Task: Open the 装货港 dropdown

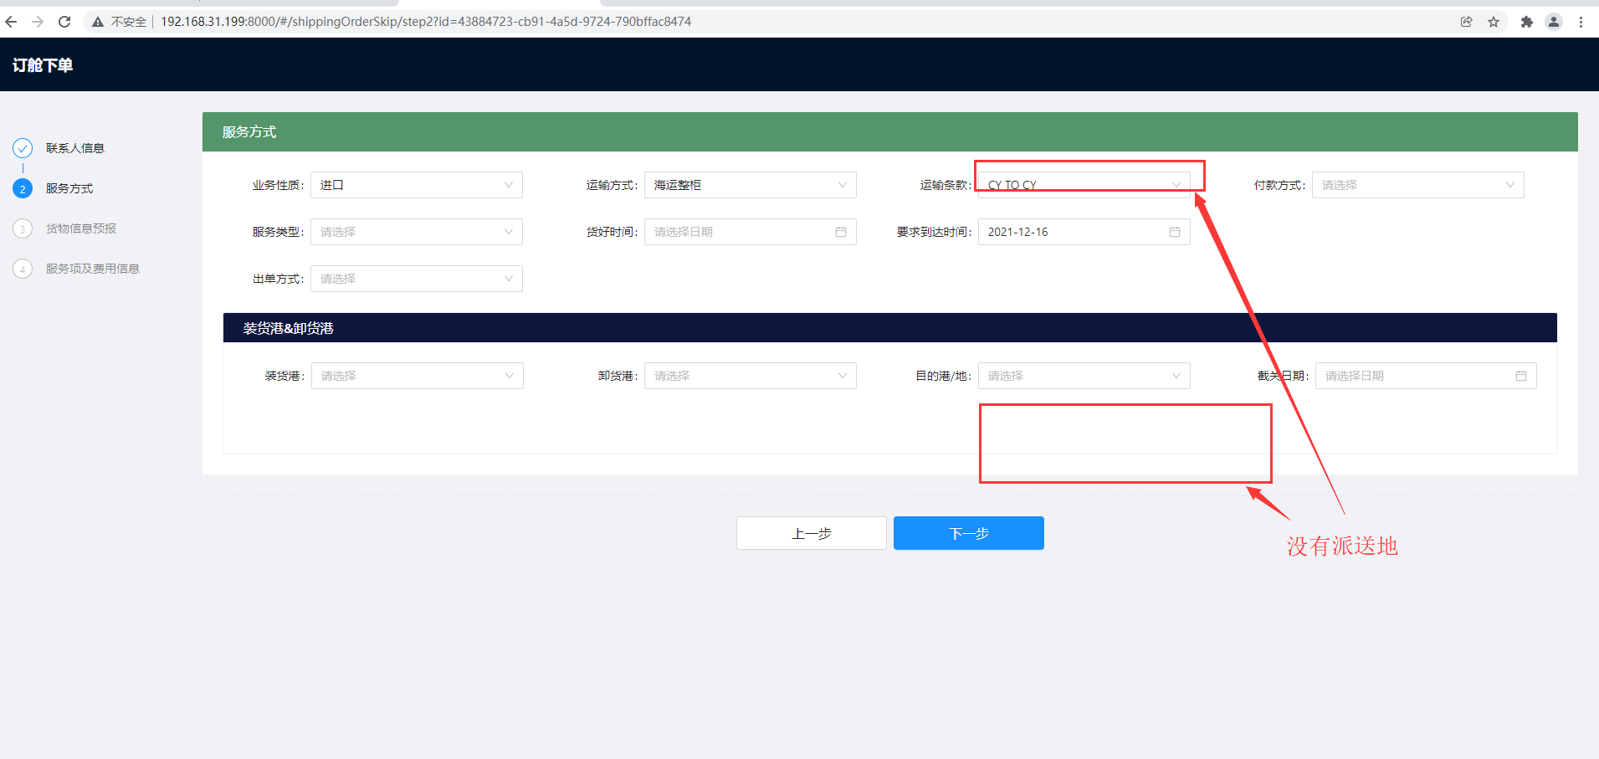Action: tap(417, 376)
